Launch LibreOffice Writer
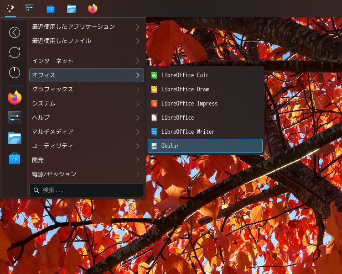Viewport: 342px width, 274px height. [205, 132]
